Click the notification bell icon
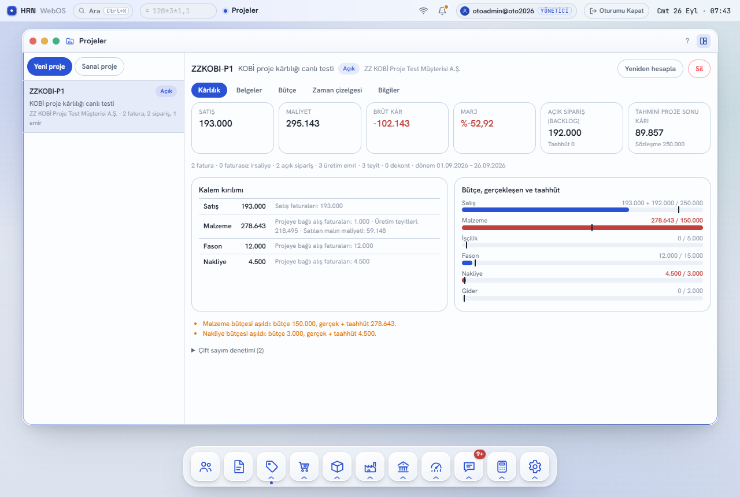 pos(442,10)
